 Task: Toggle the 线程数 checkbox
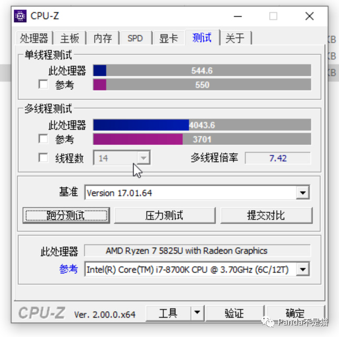tap(43, 157)
